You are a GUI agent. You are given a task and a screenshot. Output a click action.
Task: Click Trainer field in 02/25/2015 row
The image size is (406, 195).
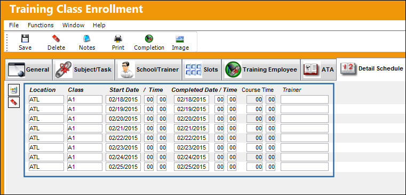click(x=305, y=167)
